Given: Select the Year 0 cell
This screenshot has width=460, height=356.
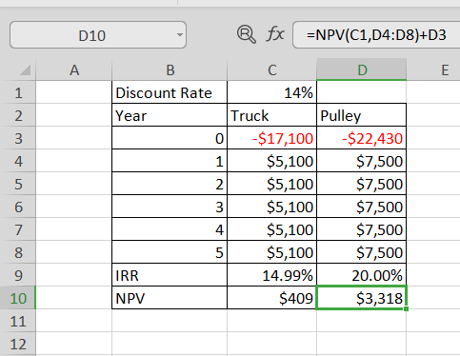Looking at the screenshot, I should coord(170,138).
